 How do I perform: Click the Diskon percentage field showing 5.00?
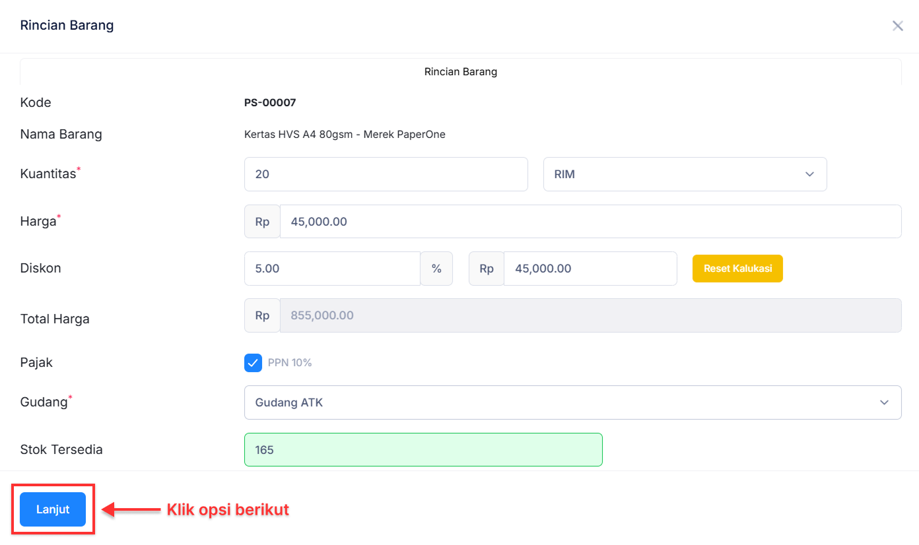[x=332, y=269]
